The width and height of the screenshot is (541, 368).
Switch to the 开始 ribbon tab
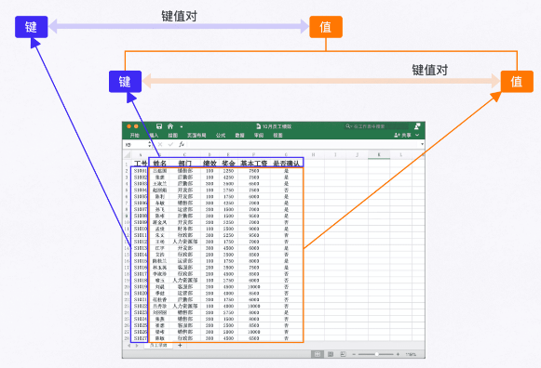135,136
